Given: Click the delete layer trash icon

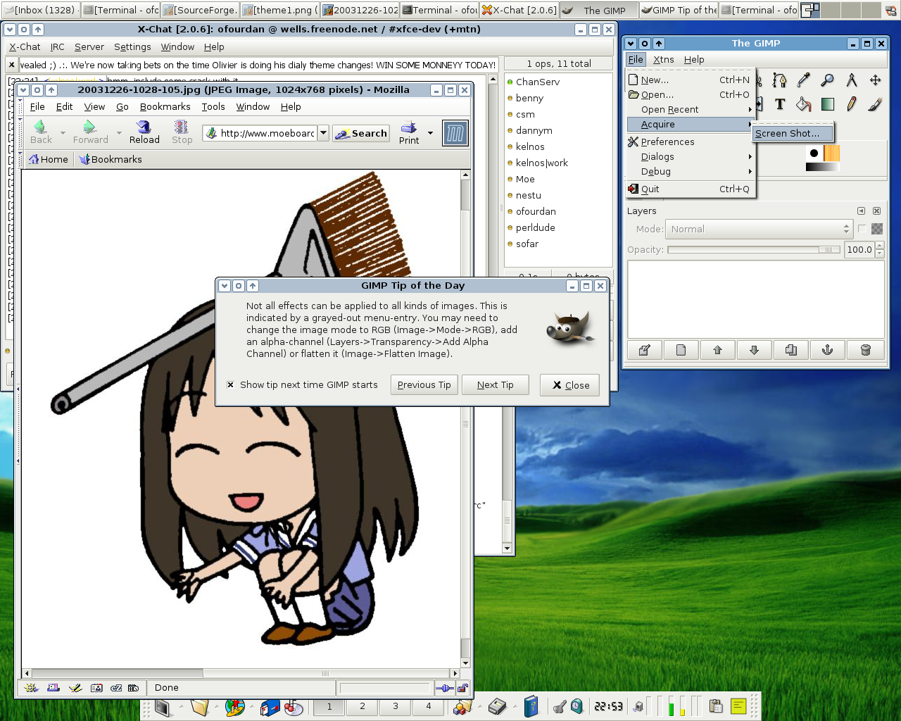Looking at the screenshot, I should (x=865, y=350).
